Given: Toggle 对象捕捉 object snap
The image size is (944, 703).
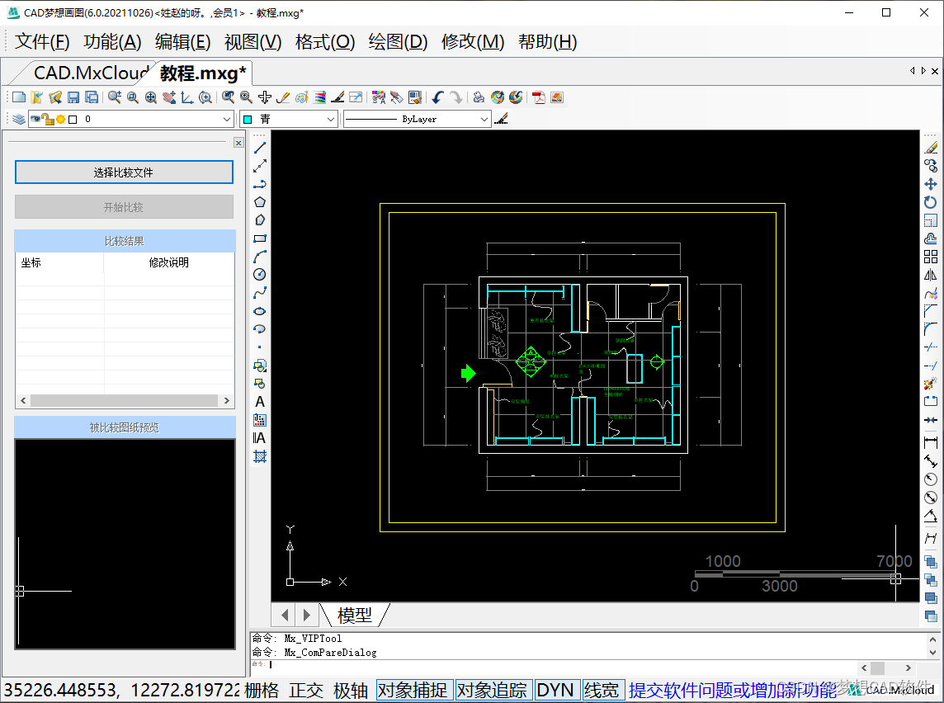Looking at the screenshot, I should pyautogui.click(x=413, y=691).
